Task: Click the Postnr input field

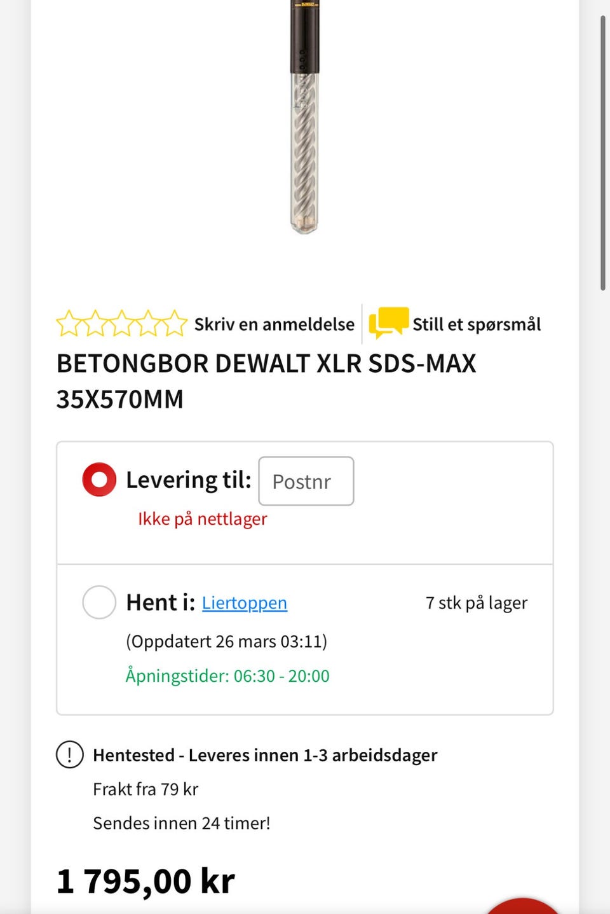Action: [306, 481]
